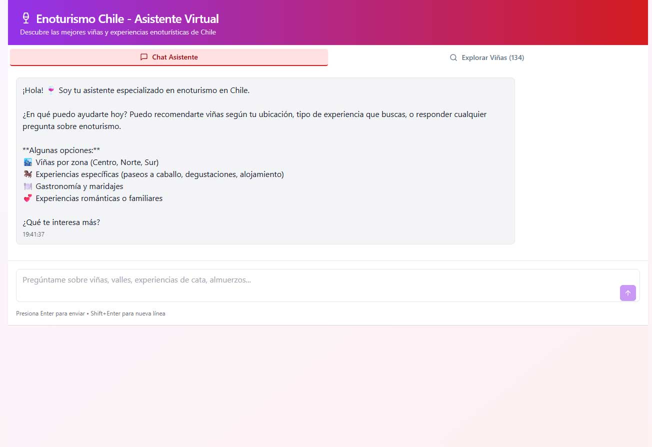Viewport: 652px width, 447px height.
Task: Click the ¡Hola! Soy tu asistente greeting line
Action: pyautogui.click(x=135, y=90)
